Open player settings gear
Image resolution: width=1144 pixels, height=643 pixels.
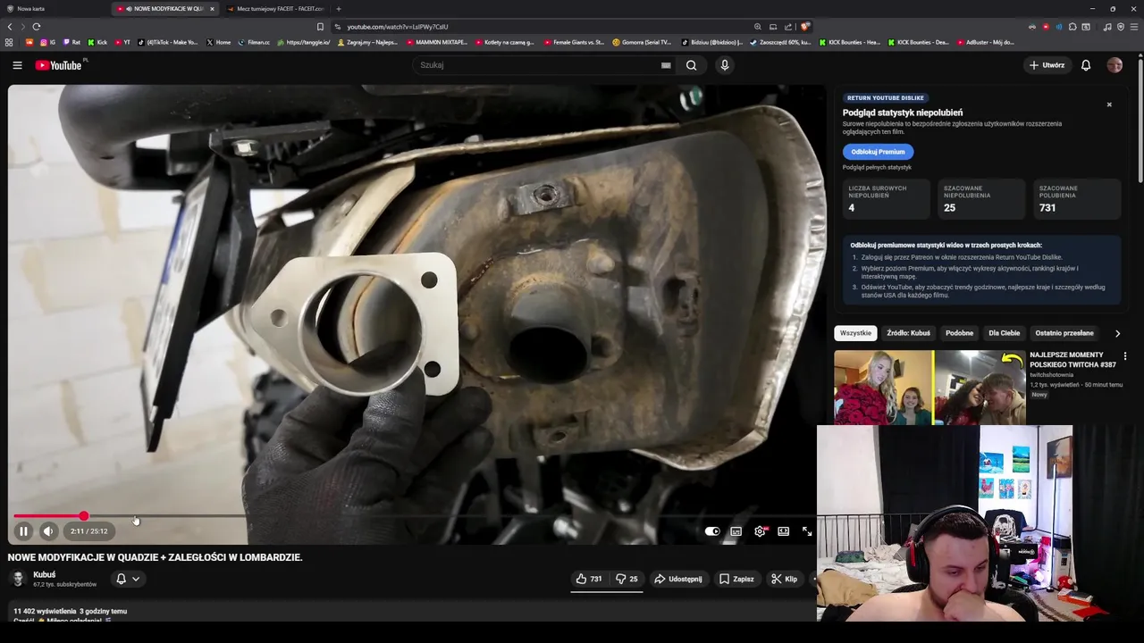click(760, 531)
